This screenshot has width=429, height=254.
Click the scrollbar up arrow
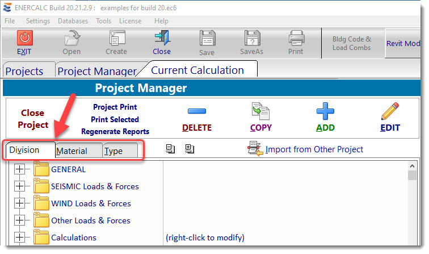pos(413,166)
